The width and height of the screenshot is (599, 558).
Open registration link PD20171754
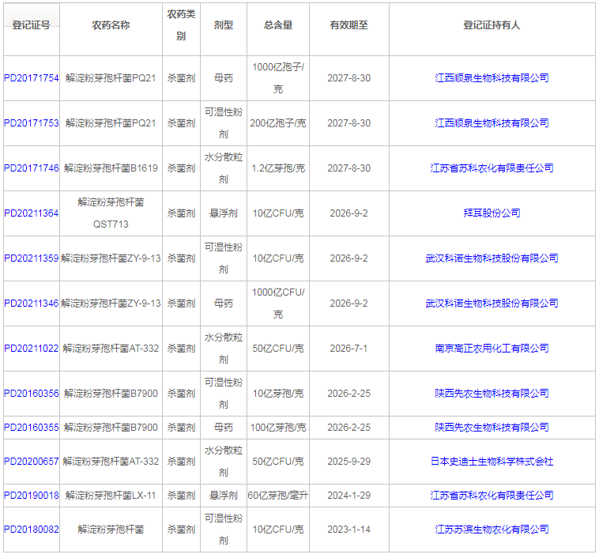click(32, 78)
